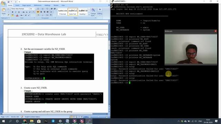The height and width of the screenshot is (124, 221).
Task: Decrease paragraph indent
Action: pyautogui.click(x=51, y=9)
